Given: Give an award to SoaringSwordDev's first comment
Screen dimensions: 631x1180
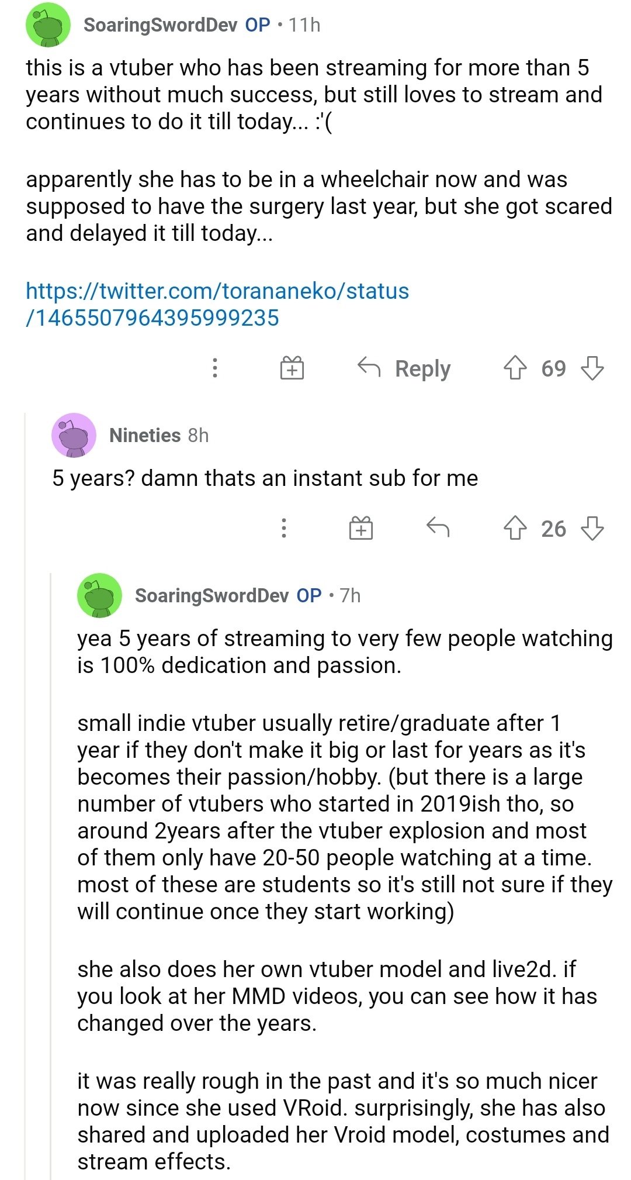Looking at the screenshot, I should click(x=292, y=368).
